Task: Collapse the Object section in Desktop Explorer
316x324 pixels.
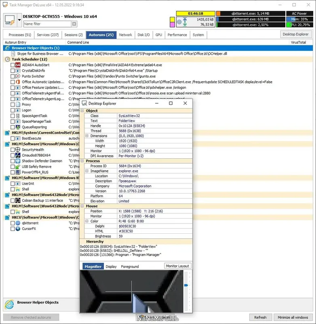Action: [82, 111]
